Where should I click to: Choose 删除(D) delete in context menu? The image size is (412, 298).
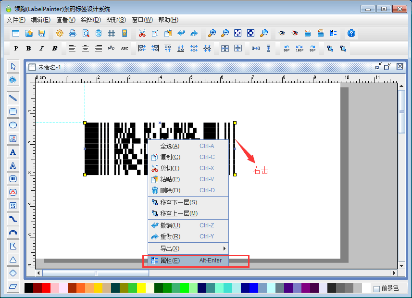pyautogui.click(x=188, y=190)
